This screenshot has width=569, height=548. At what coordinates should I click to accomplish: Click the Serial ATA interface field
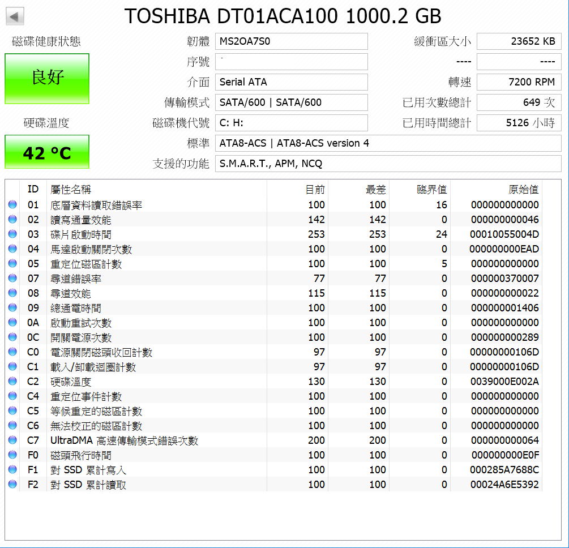click(x=292, y=82)
